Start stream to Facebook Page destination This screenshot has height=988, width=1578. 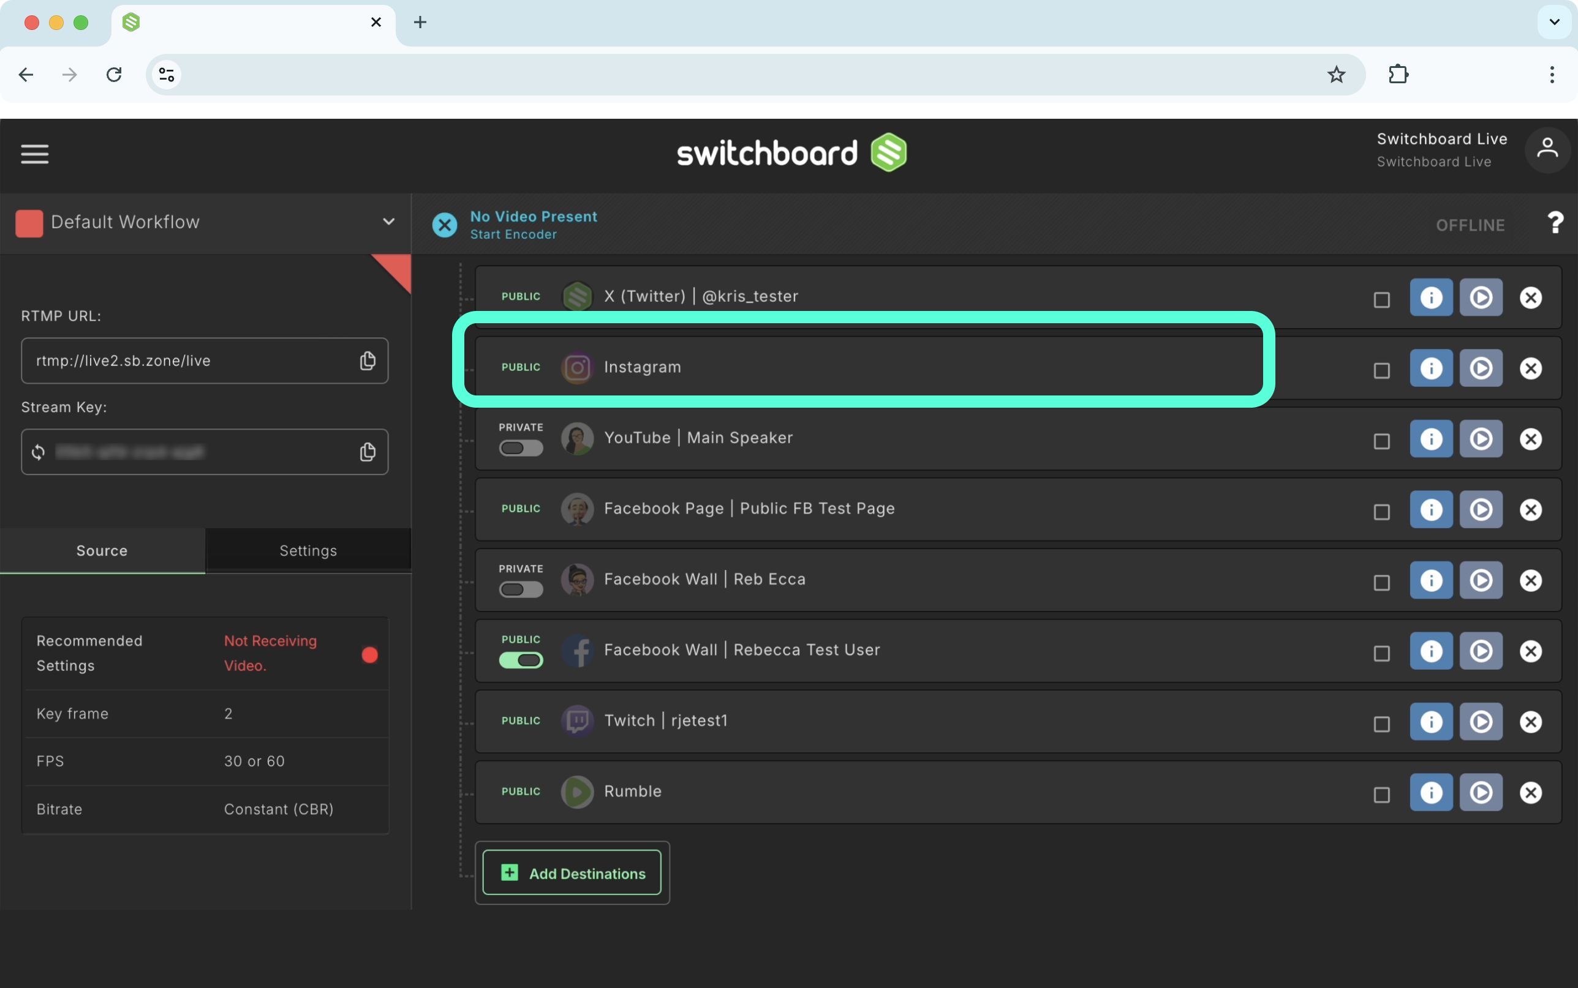pos(1481,509)
